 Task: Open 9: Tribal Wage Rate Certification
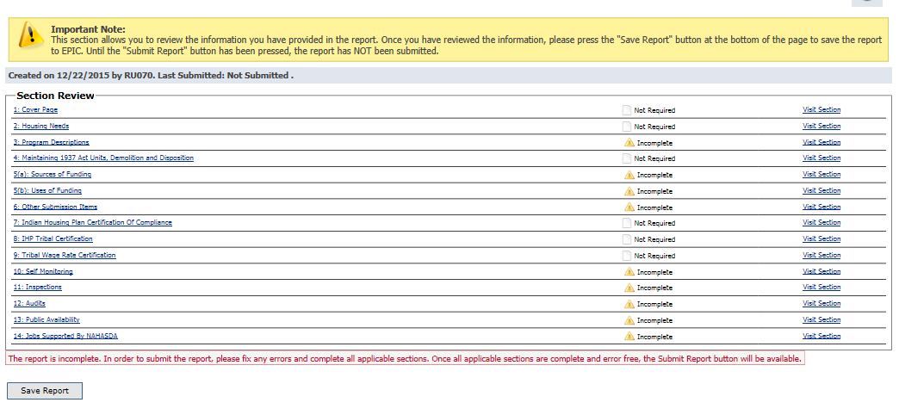[65, 255]
